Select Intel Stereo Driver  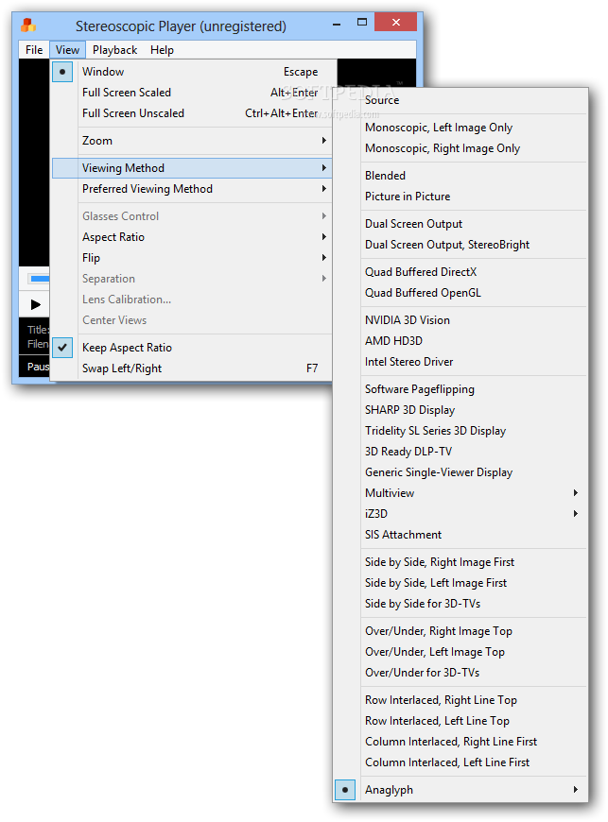click(460, 362)
